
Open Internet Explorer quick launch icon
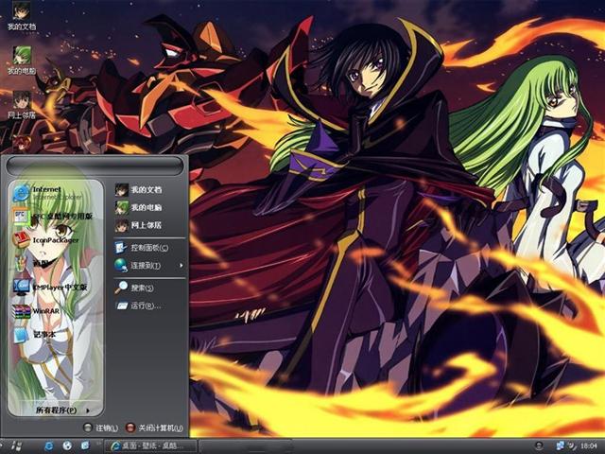(48, 446)
